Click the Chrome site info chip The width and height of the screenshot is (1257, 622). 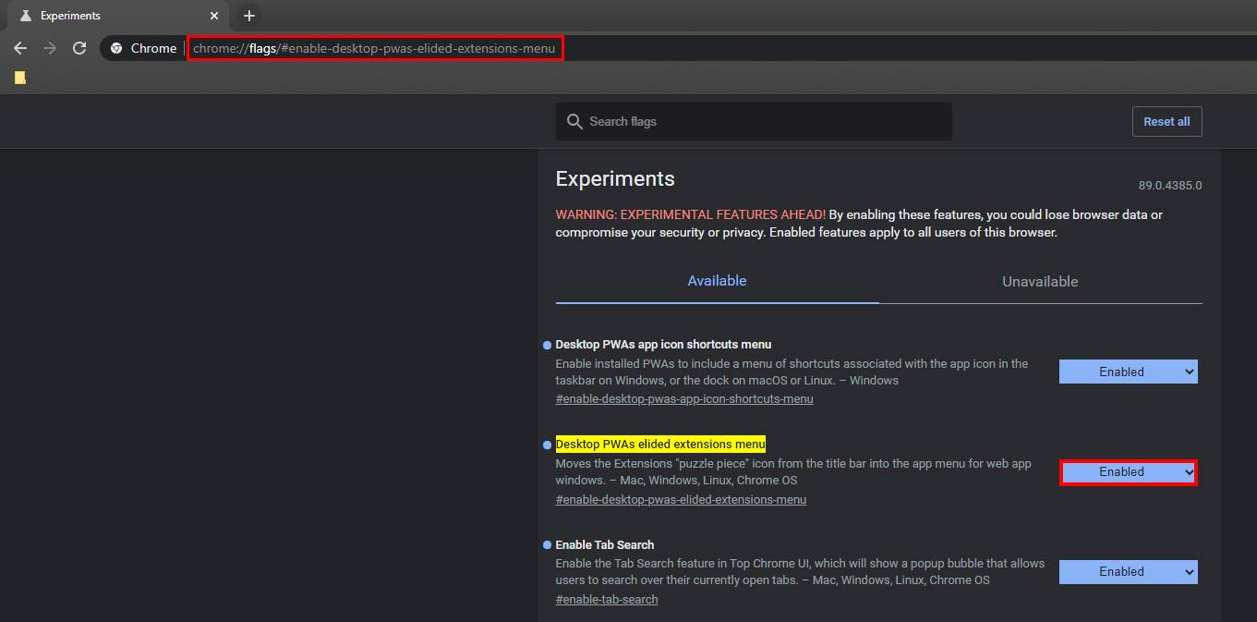point(143,48)
